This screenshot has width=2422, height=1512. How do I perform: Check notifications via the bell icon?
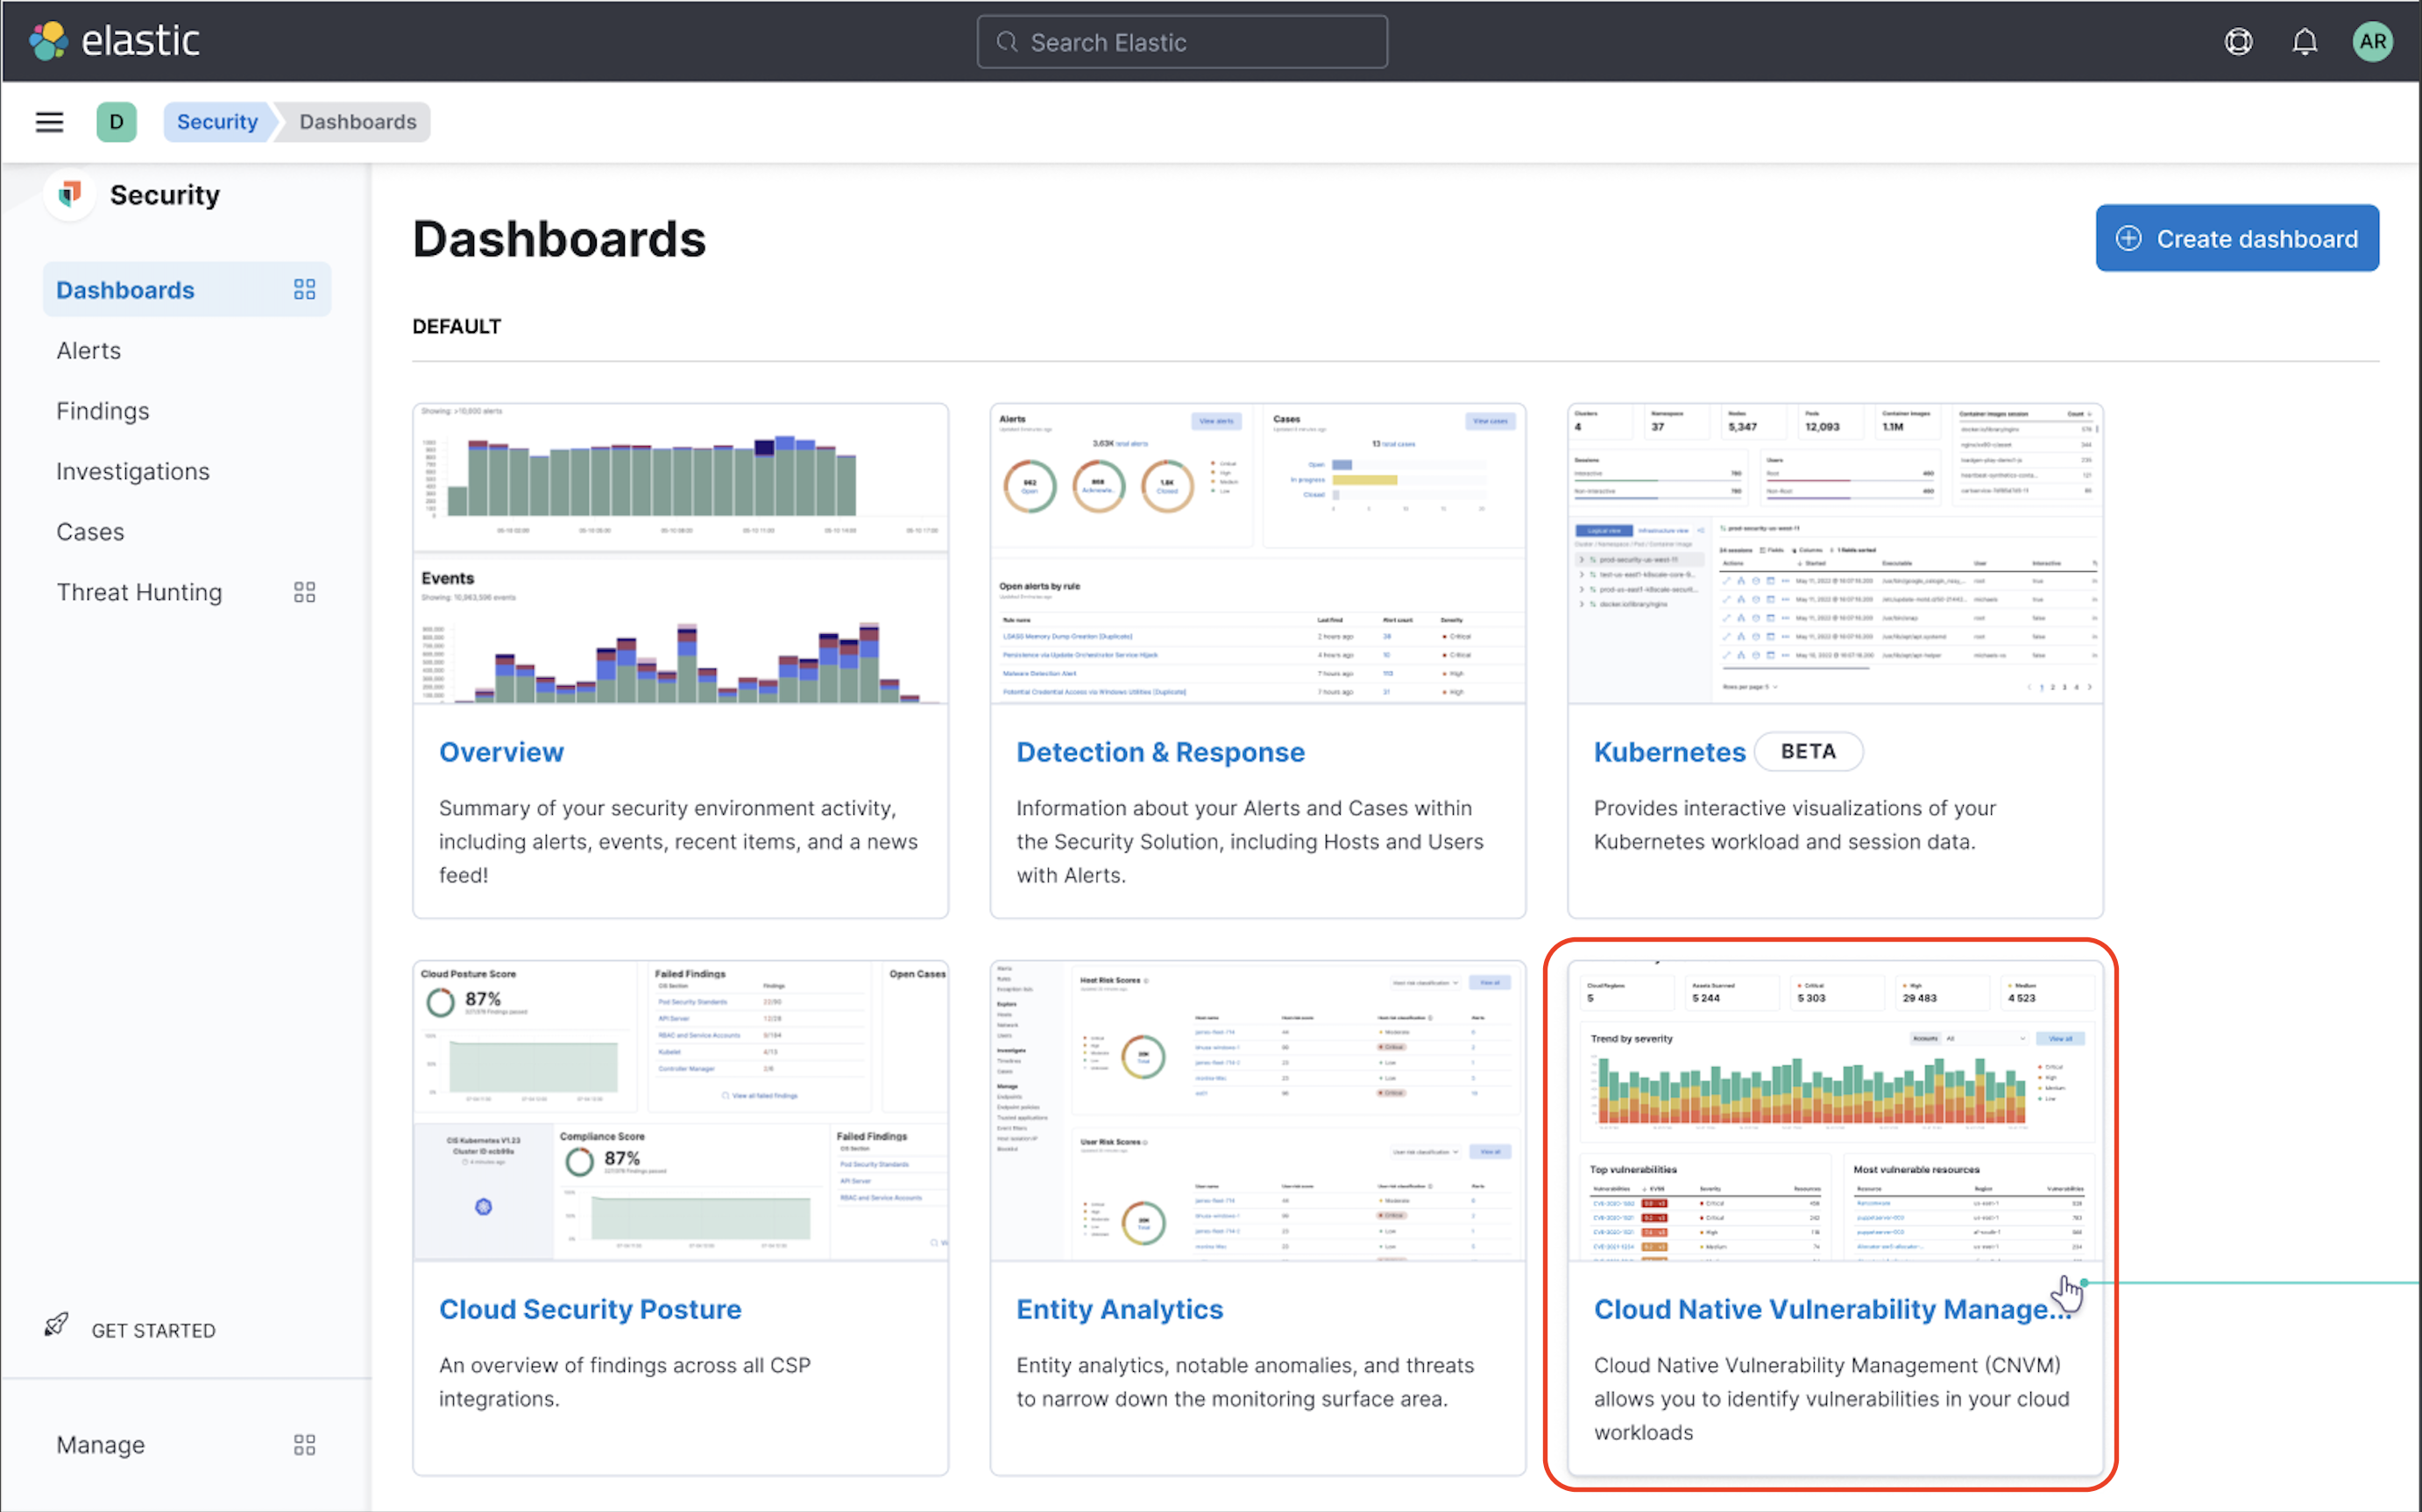coord(2305,41)
